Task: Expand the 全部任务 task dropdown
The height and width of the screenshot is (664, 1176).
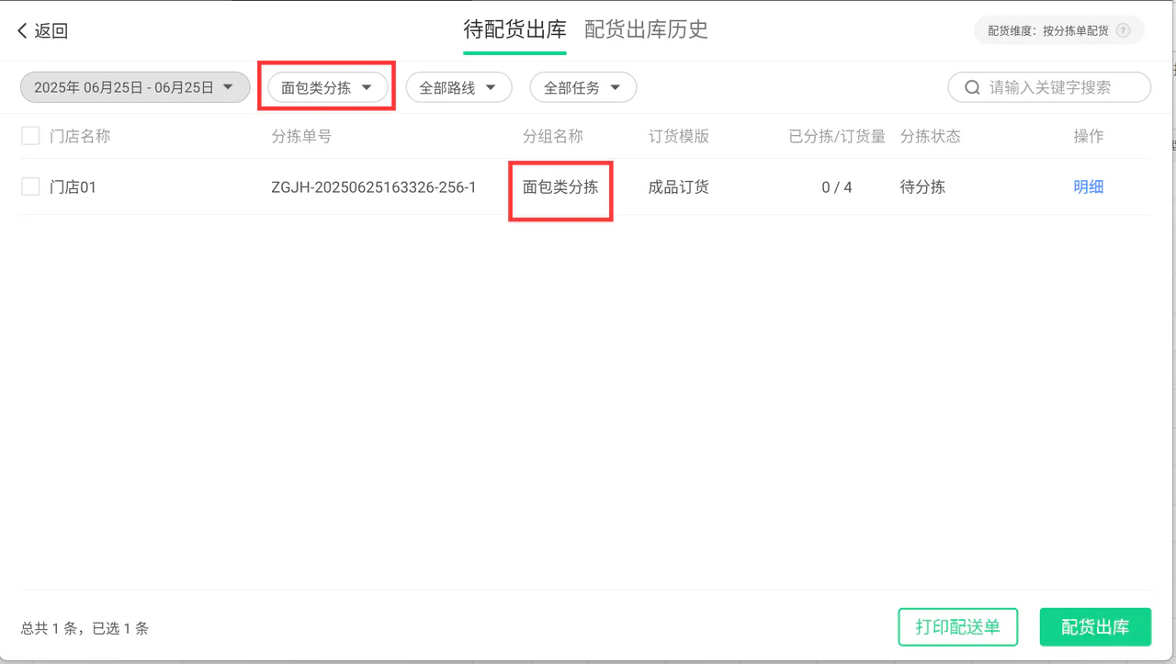Action: [583, 87]
